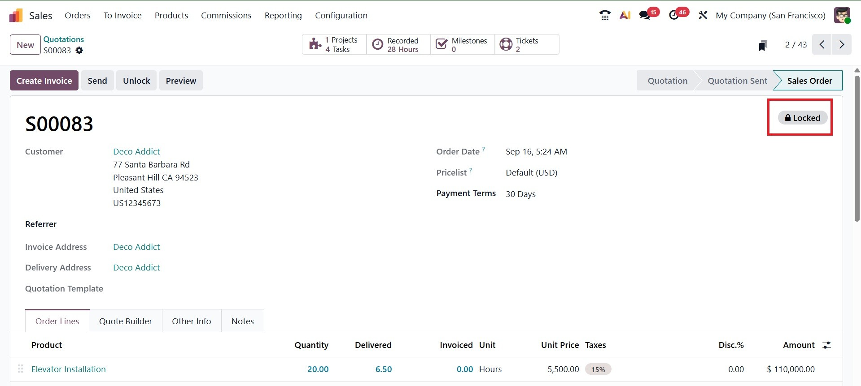
Task: Open the activities clock icon
Action: [674, 15]
